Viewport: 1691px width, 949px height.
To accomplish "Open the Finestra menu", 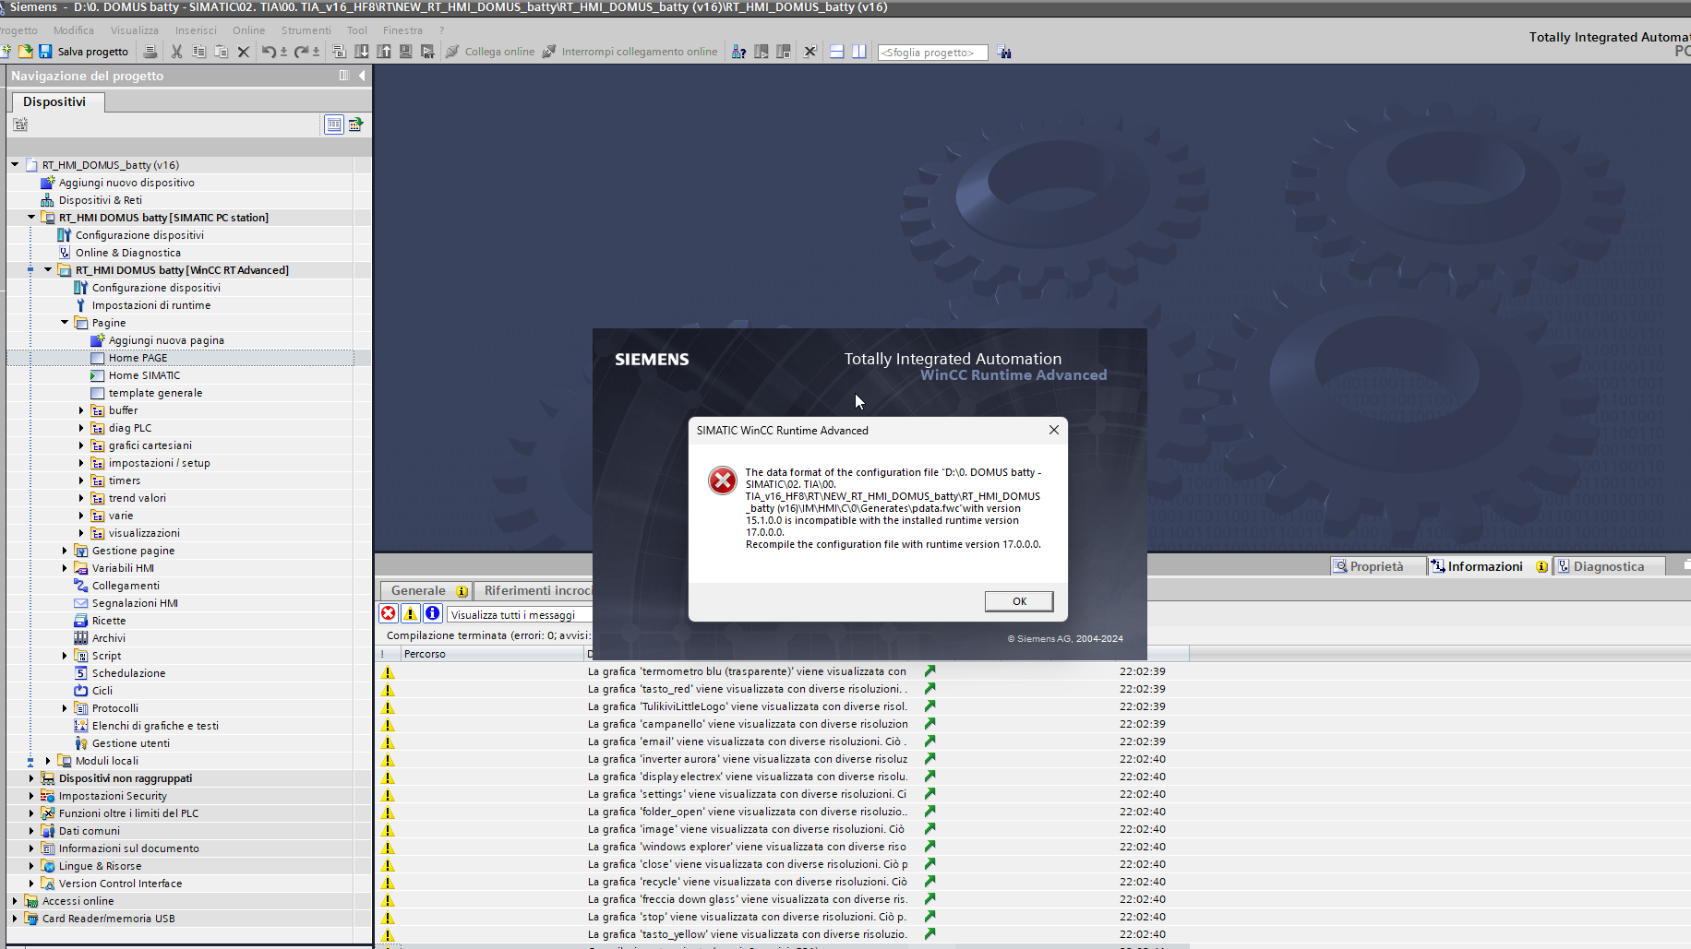I will pos(402,30).
